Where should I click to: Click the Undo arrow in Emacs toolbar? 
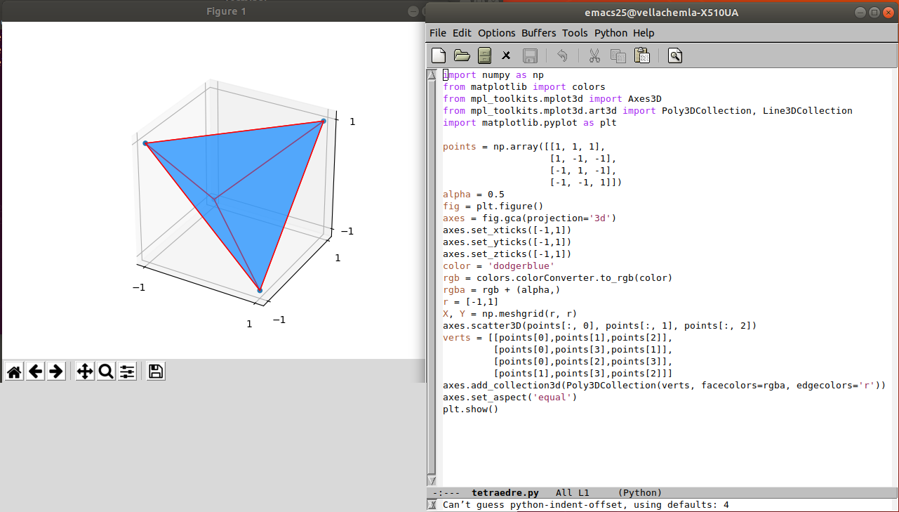tap(562, 55)
